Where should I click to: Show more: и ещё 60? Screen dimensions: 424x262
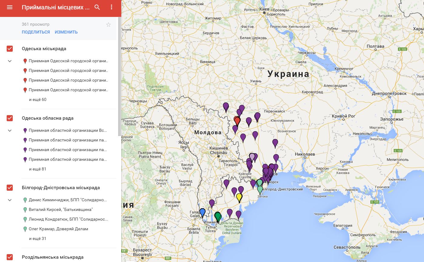pos(38,100)
